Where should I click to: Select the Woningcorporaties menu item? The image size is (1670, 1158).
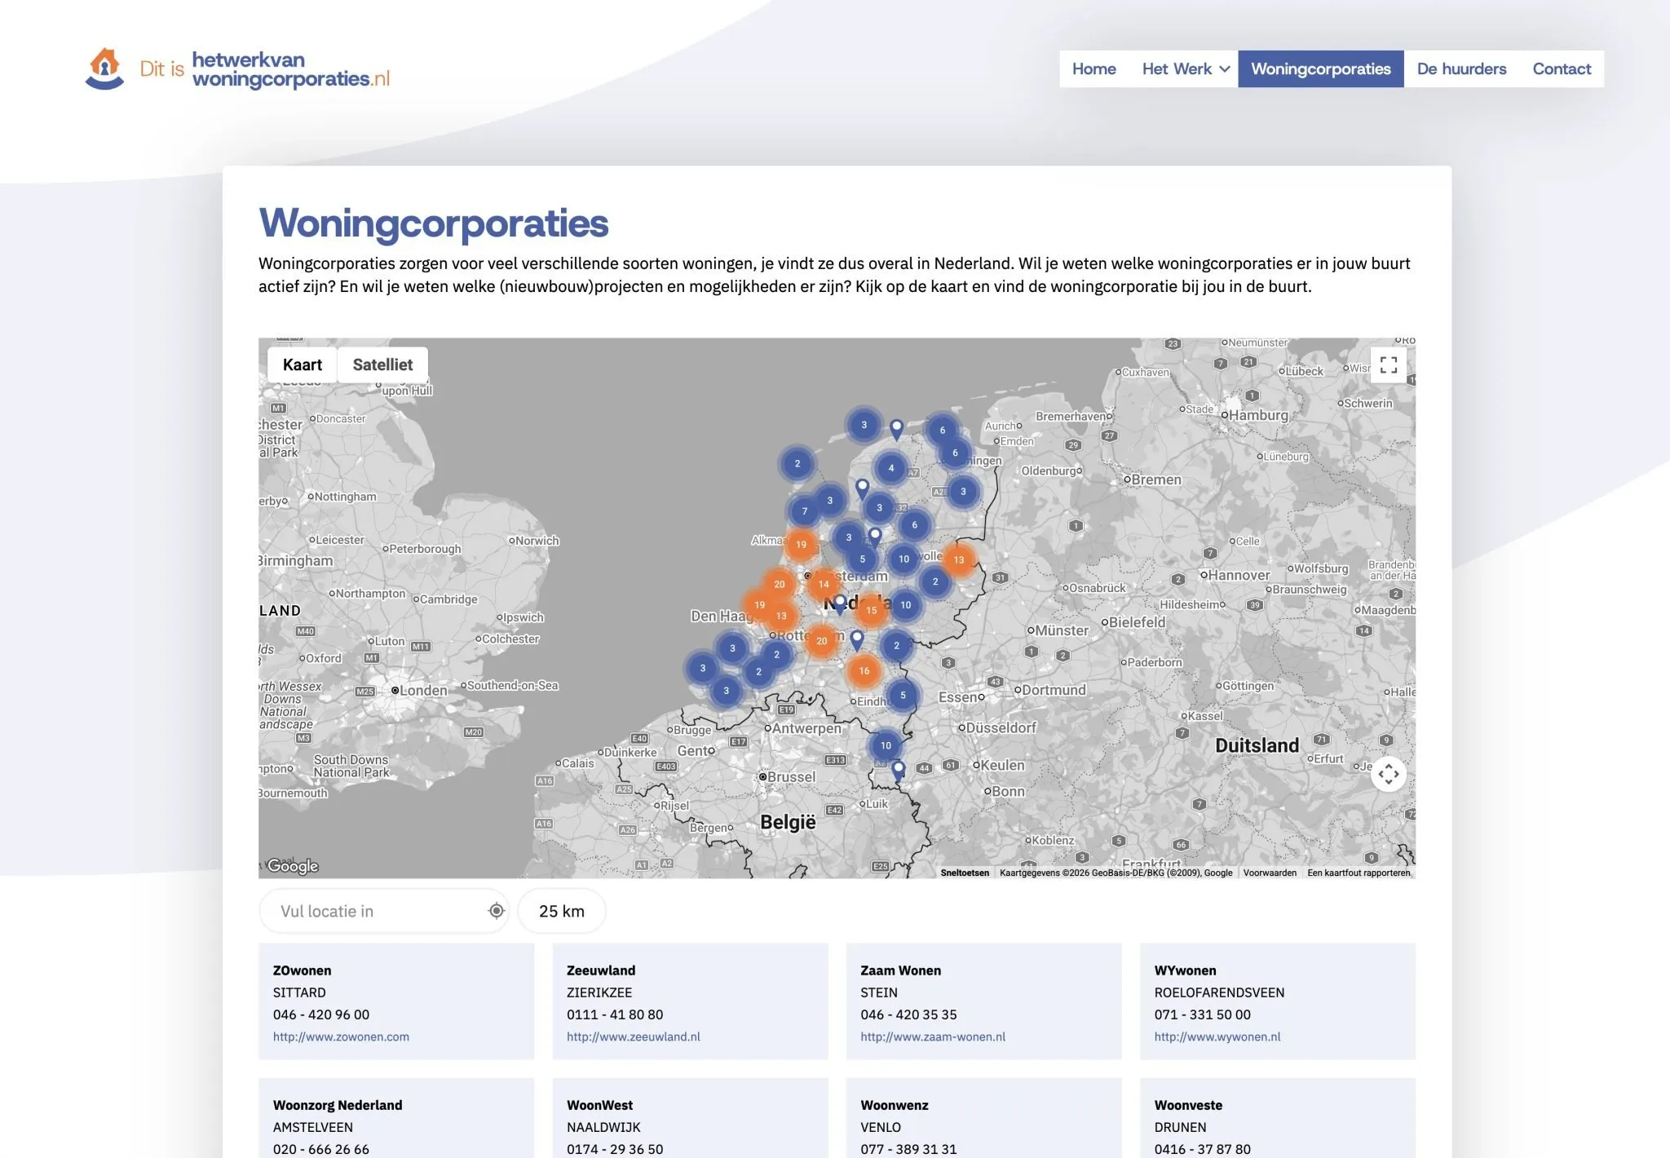(1321, 69)
